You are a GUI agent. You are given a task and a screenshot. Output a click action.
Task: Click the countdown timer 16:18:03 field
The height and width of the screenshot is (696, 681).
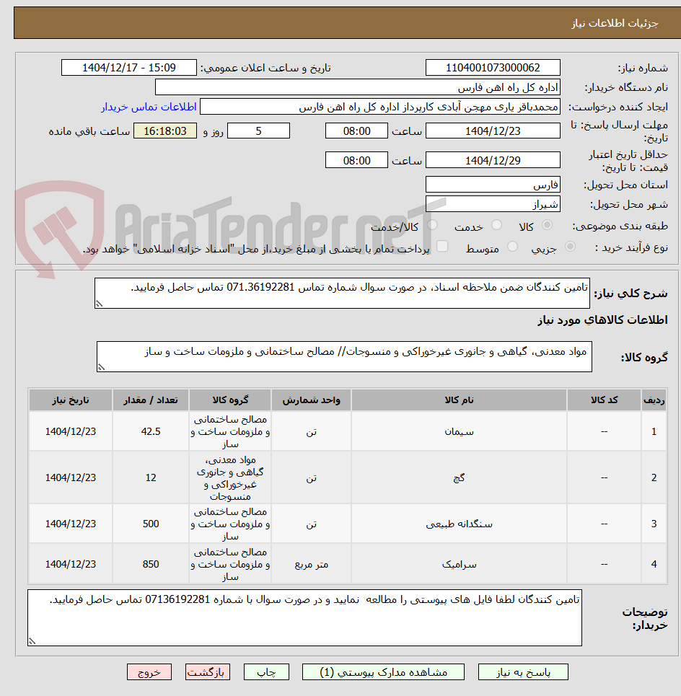pyautogui.click(x=165, y=131)
